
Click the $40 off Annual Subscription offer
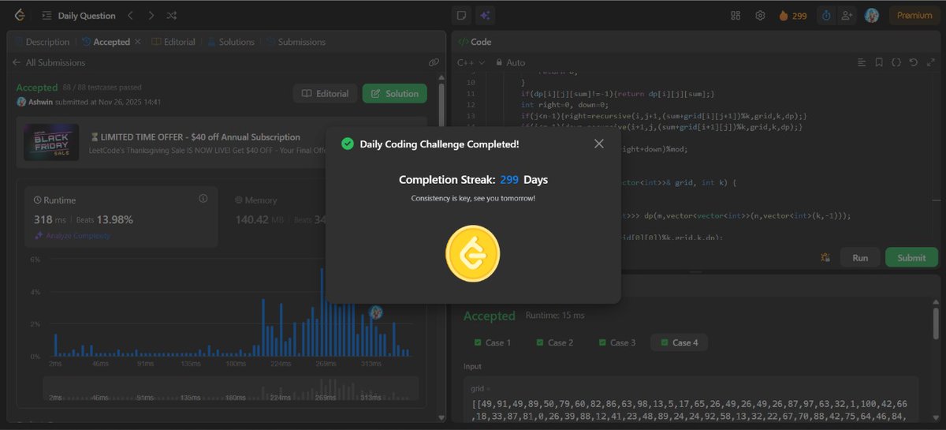195,137
